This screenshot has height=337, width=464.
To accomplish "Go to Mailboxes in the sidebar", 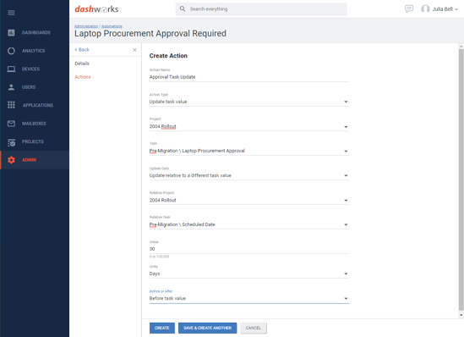I will (x=34, y=124).
